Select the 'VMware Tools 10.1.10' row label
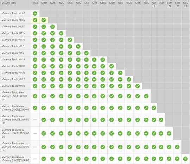This screenshot has height=164, width=190. point(13,40)
